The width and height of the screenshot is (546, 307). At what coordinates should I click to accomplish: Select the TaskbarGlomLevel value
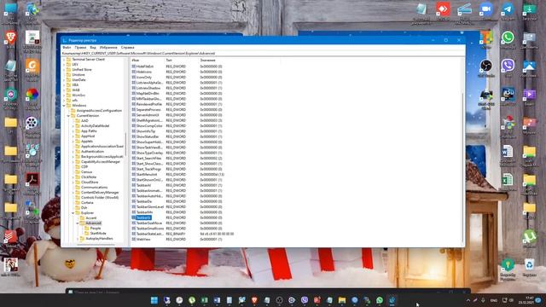(150, 206)
